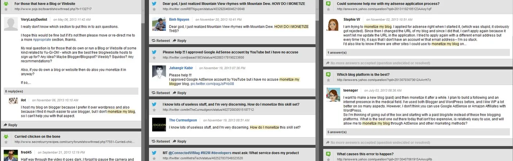Viewport: 513px width, 161px height.
Task: Star the 'I know lots of useless stuff' tweet
Action: coord(154,109)
